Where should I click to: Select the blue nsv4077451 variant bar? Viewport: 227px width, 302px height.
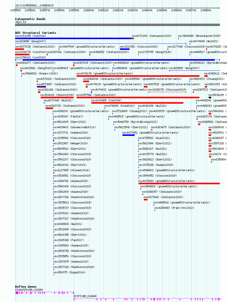tap(129, 135)
